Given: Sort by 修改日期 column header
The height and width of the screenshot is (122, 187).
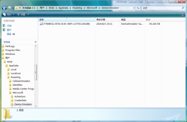Looking at the screenshot, I should [108, 20].
